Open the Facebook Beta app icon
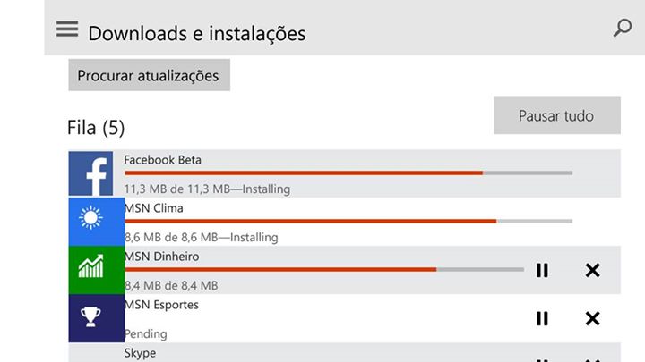Image resolution: width=645 pixels, height=362 pixels. pyautogui.click(x=97, y=174)
